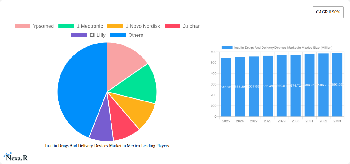
Task: Toggle the 1 Medtronic legend color box
Action: click(x=66, y=26)
